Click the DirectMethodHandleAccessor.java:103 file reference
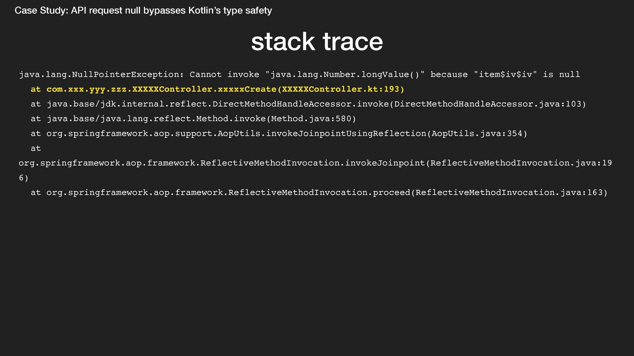 pos(487,104)
